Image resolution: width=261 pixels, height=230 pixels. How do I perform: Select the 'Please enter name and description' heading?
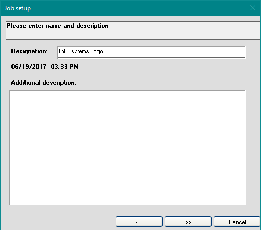pos(57,26)
